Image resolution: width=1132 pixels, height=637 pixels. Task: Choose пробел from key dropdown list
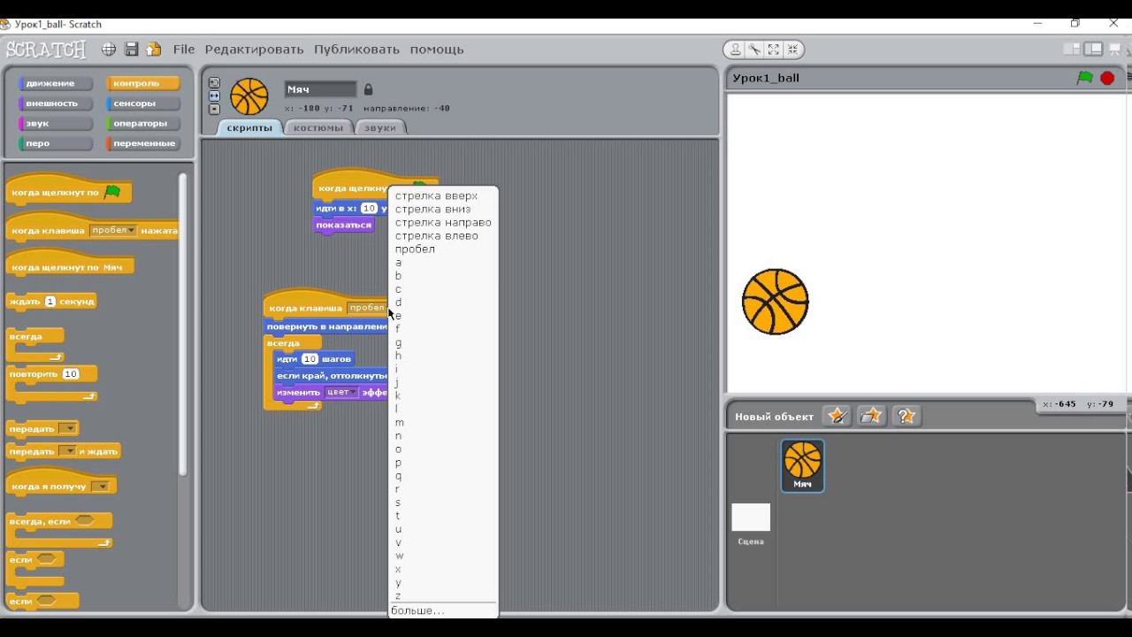pyautogui.click(x=443, y=249)
